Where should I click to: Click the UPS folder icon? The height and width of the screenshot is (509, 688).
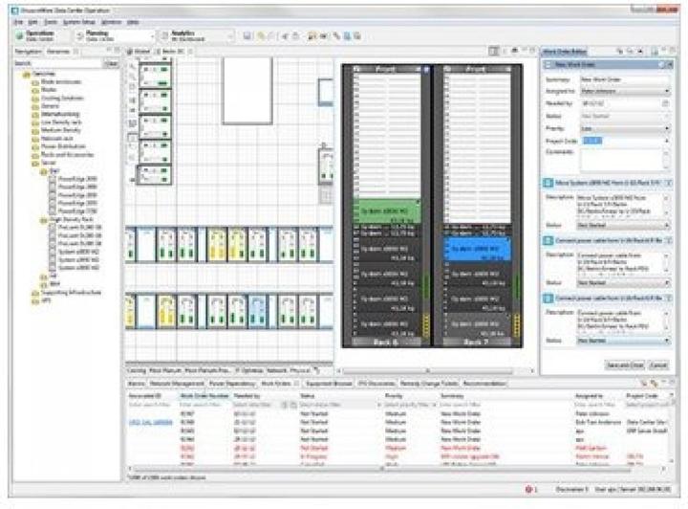(x=35, y=300)
